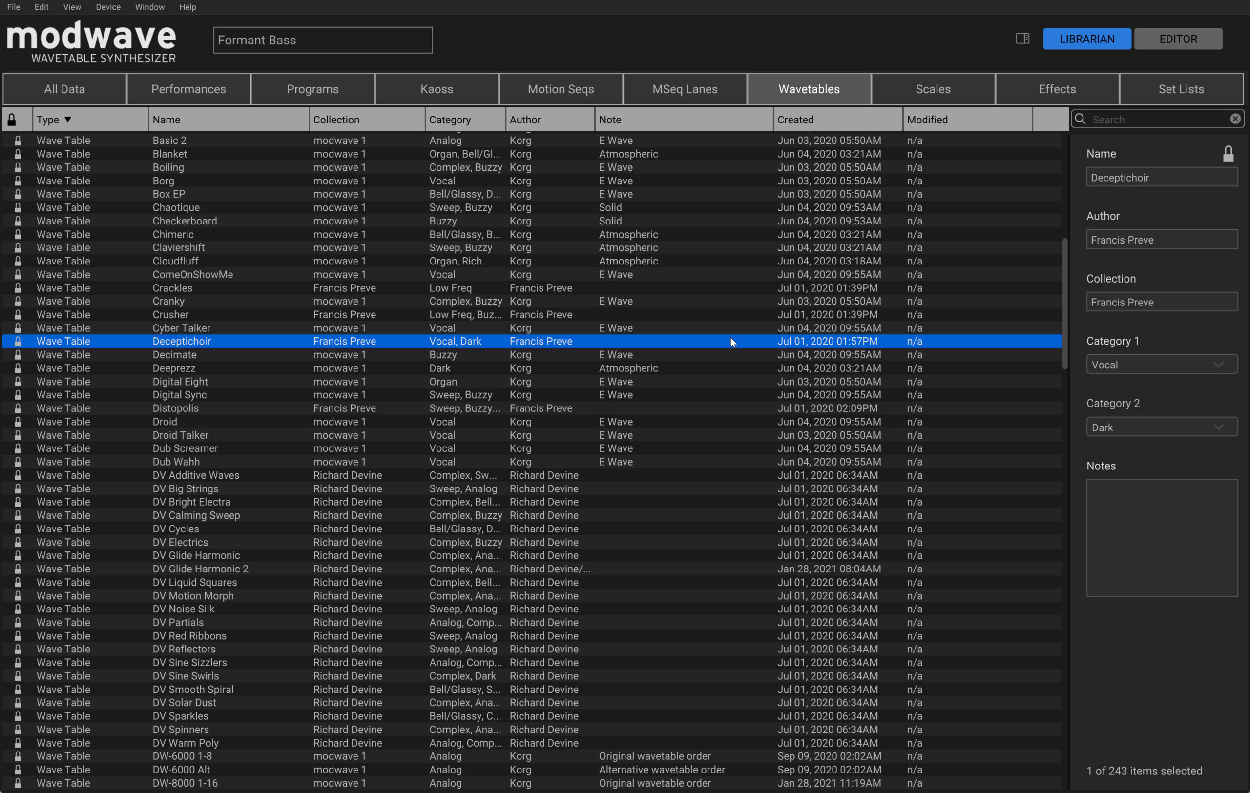Sort by the Collection column header
The height and width of the screenshot is (793, 1250).
368,120
